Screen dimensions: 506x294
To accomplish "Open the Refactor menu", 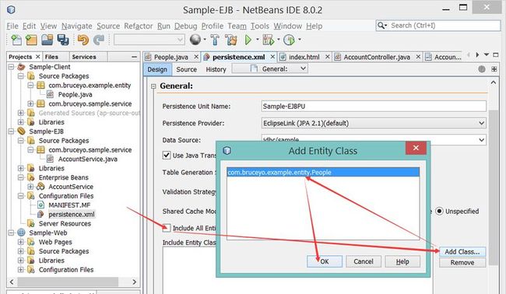I will click(138, 26).
